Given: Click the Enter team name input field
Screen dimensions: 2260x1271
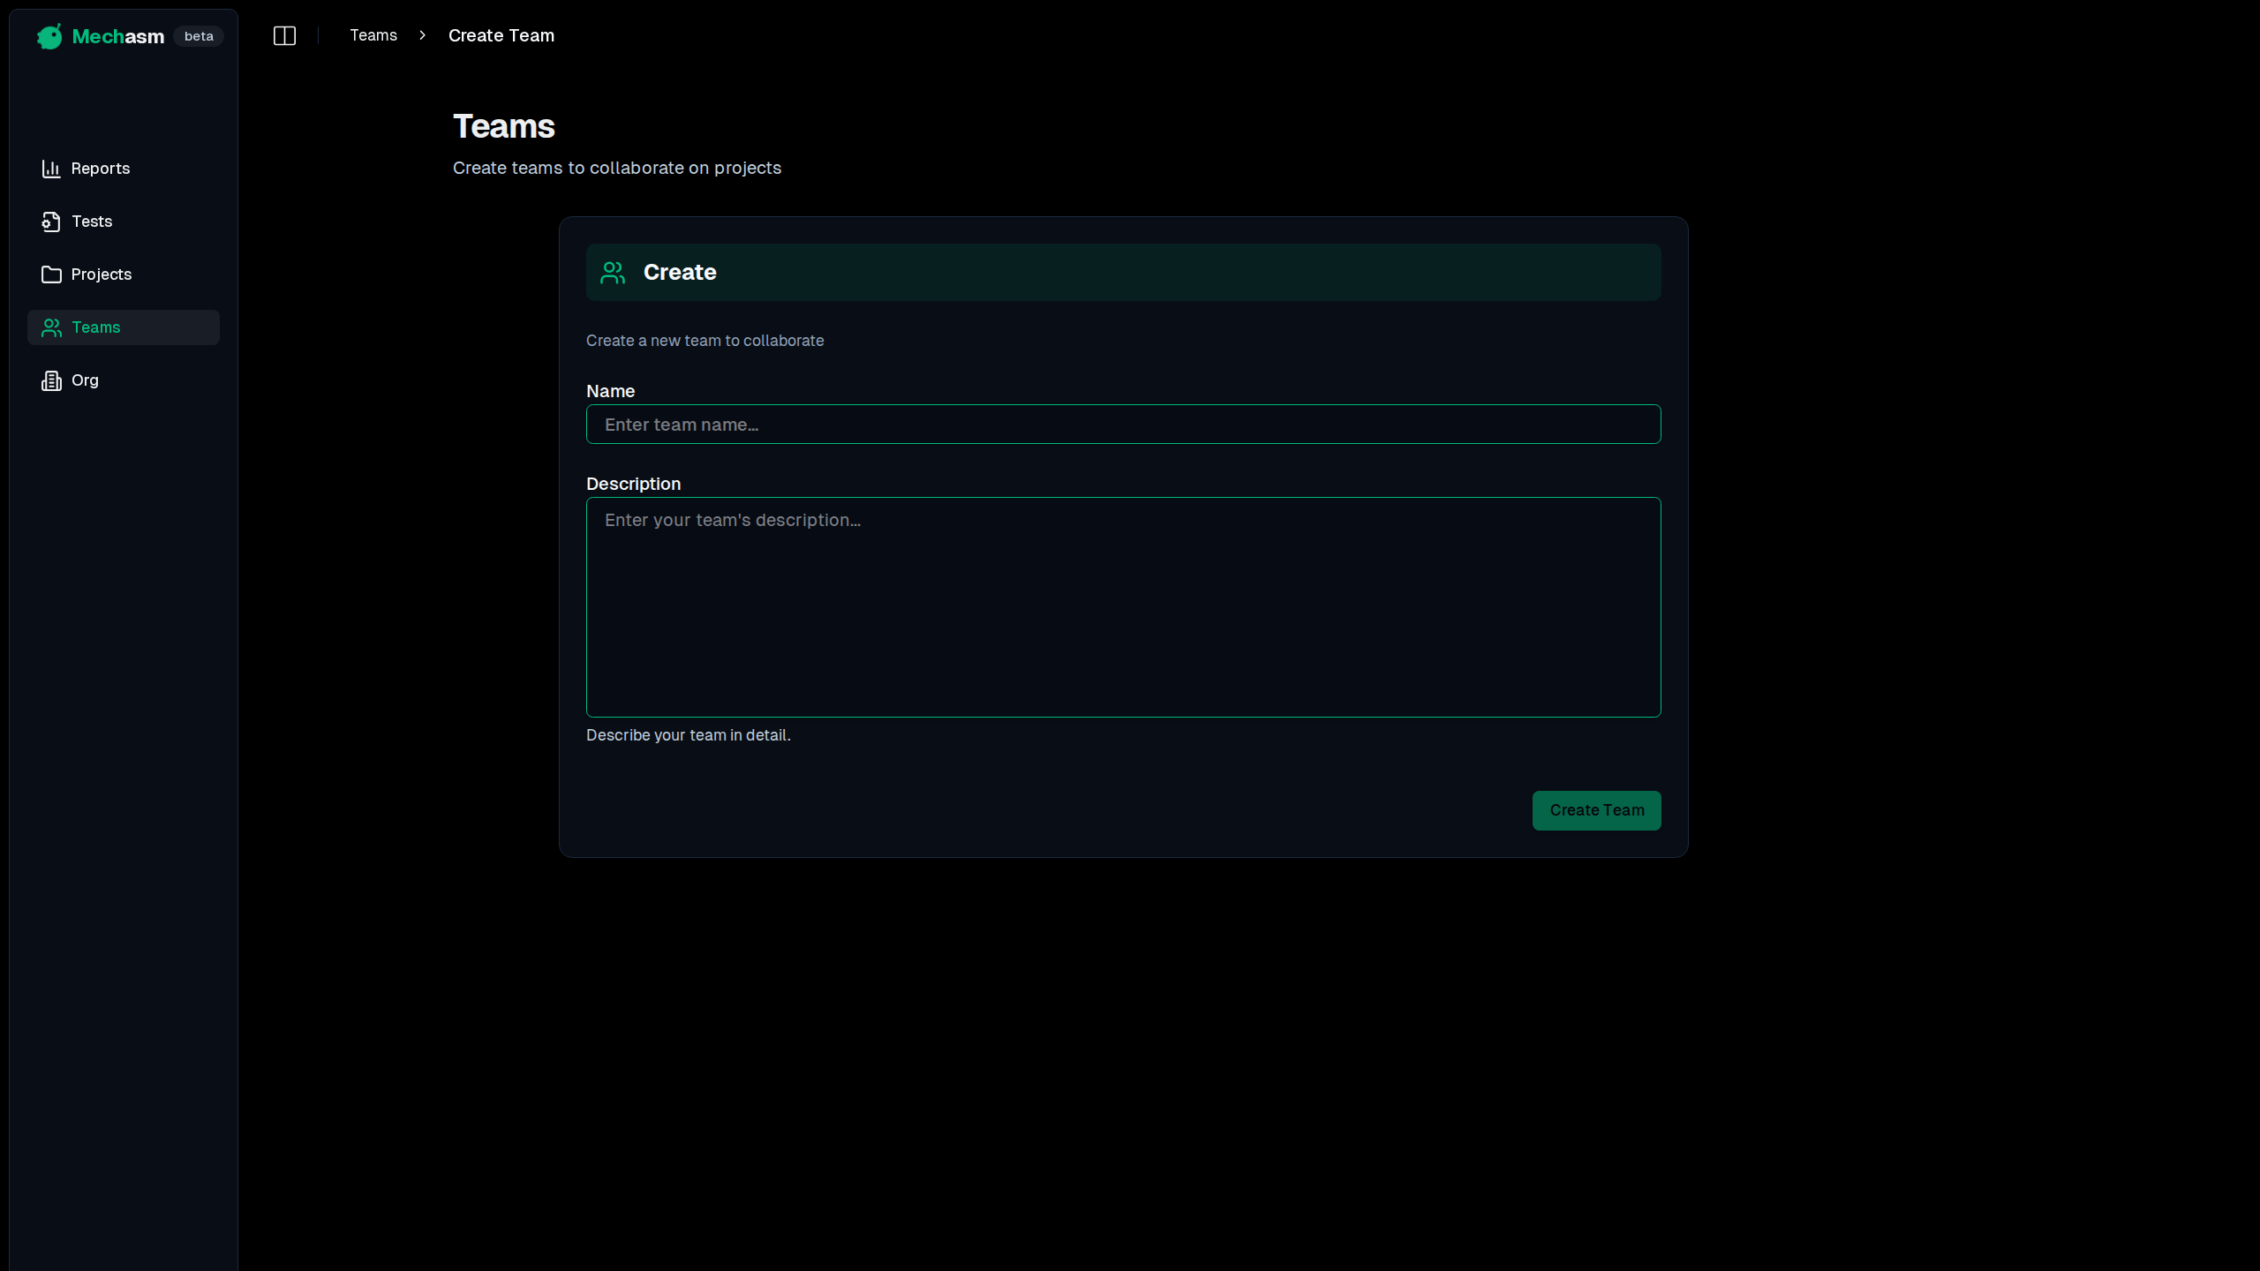Looking at the screenshot, I should 1122,425.
